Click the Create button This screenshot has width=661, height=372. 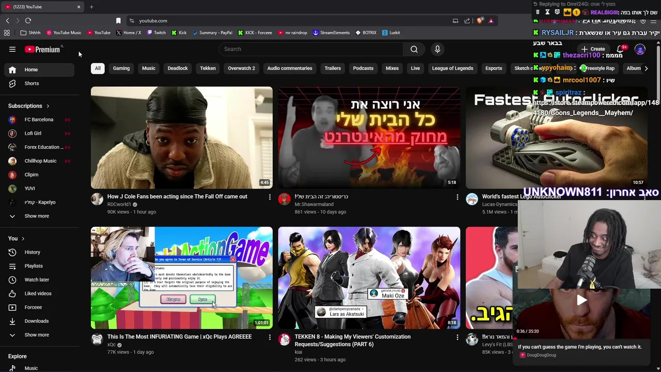point(593,49)
